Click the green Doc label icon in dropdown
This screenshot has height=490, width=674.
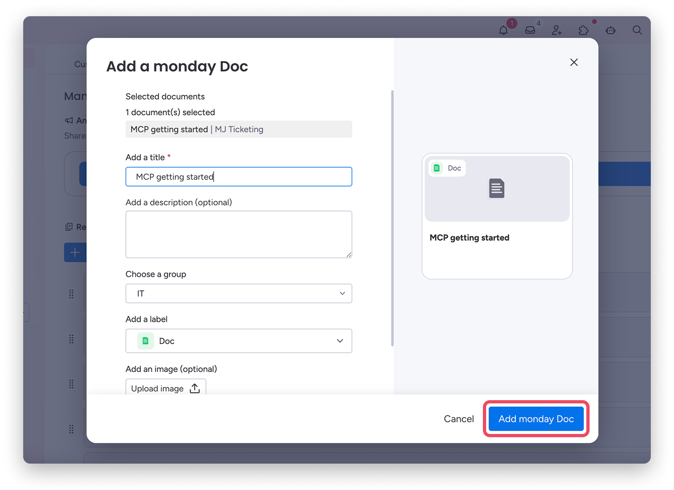(x=146, y=341)
